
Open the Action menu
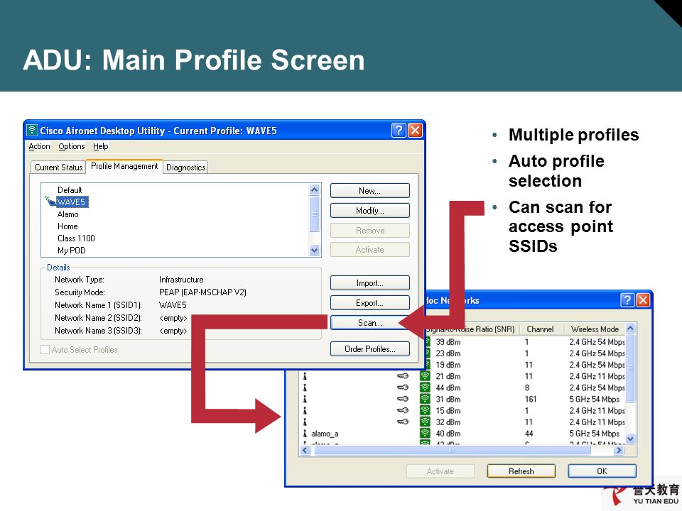(x=39, y=146)
